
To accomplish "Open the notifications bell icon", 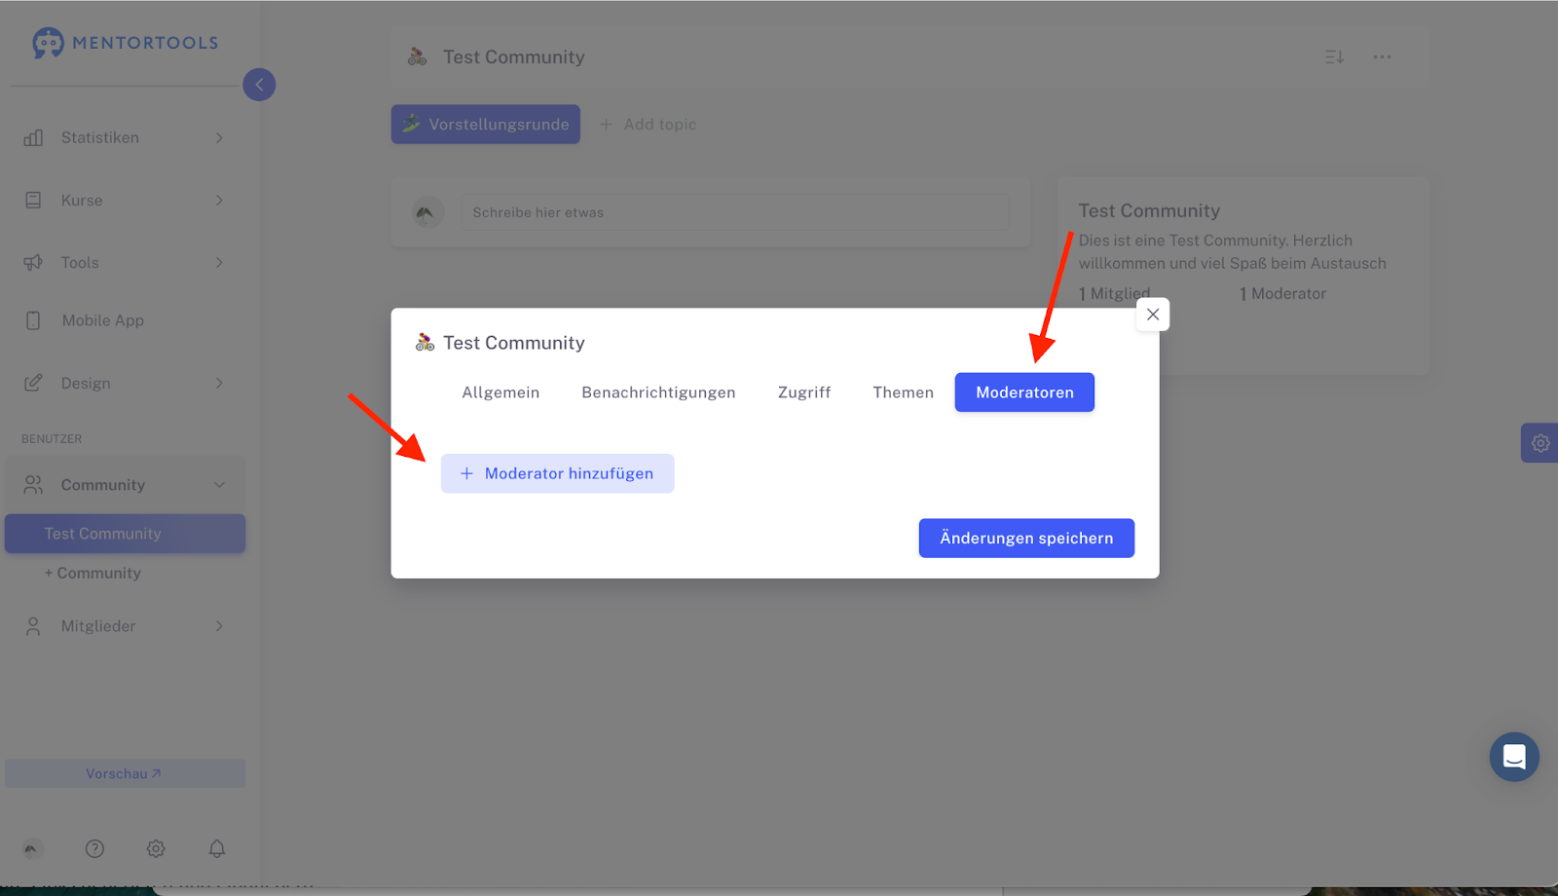I will pos(217,848).
